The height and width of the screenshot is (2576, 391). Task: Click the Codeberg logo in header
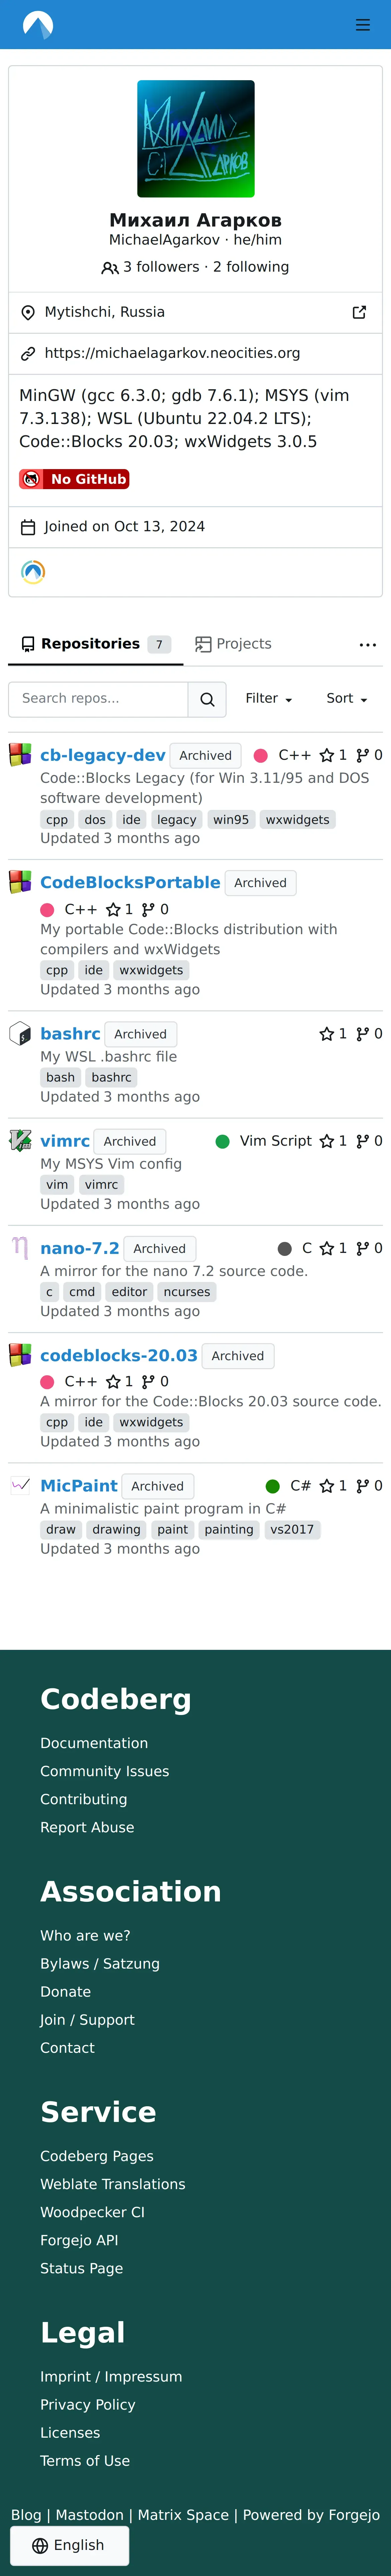click(38, 24)
